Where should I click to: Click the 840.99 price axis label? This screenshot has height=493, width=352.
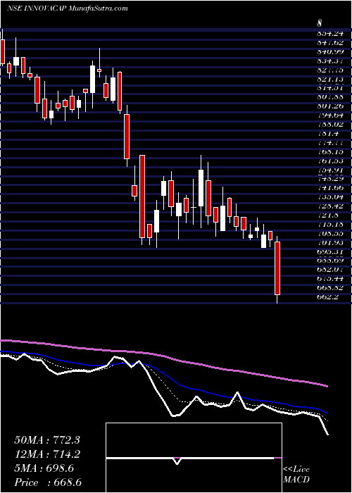(330, 52)
